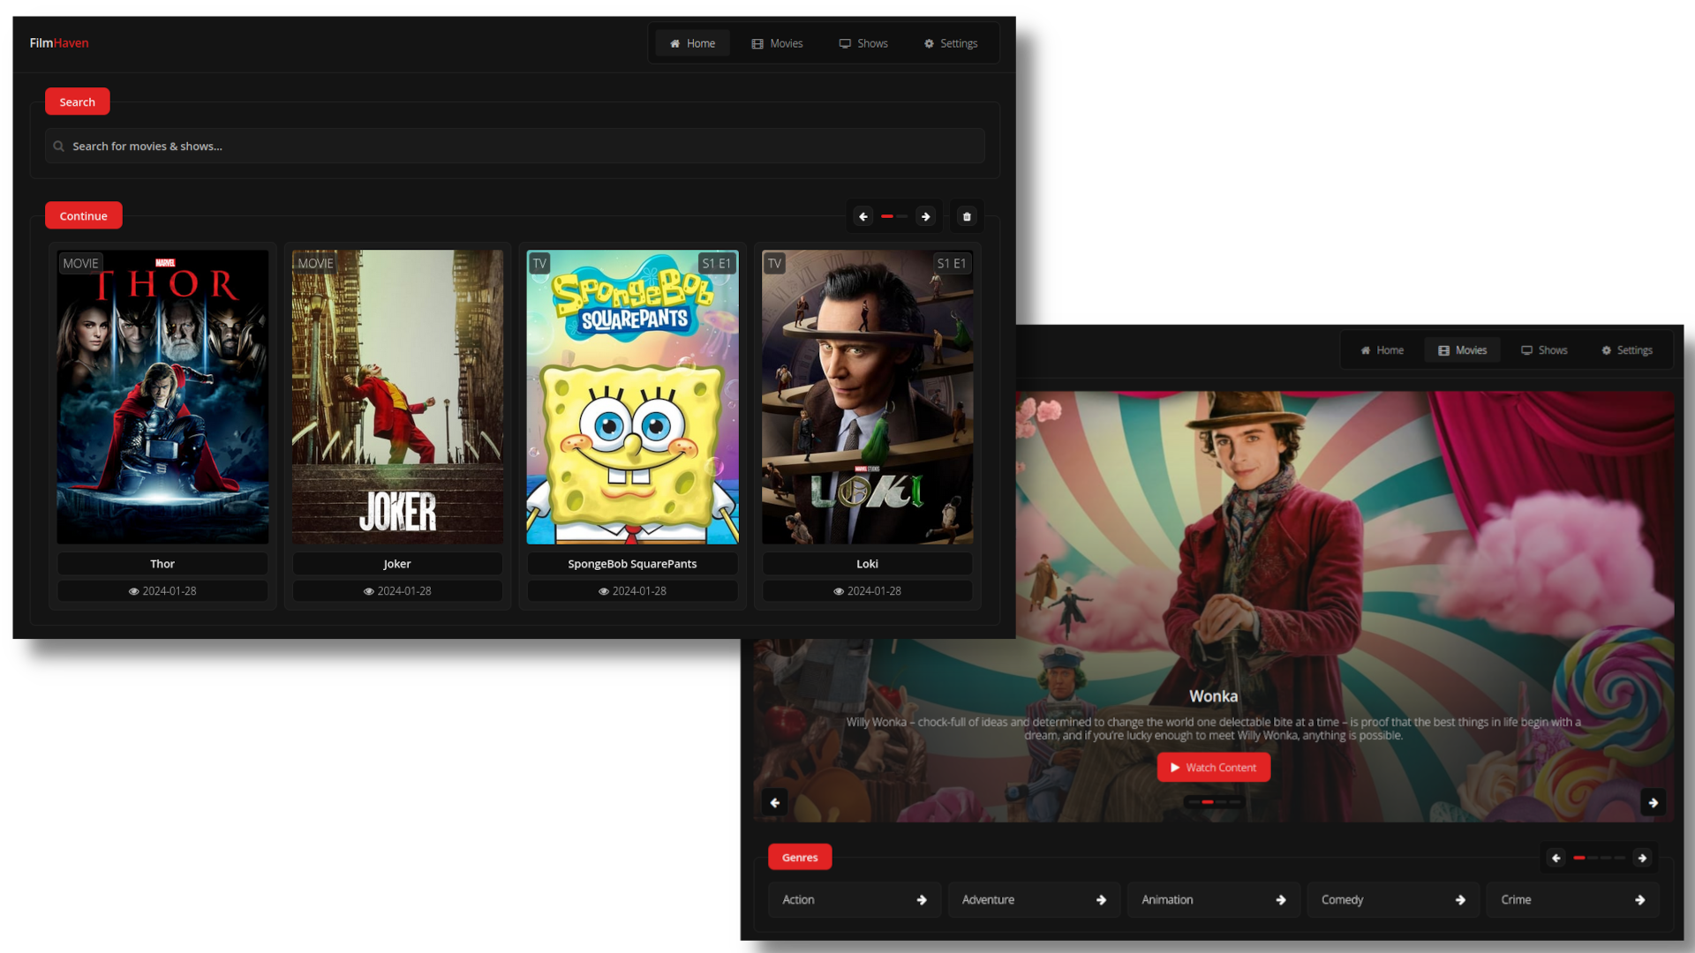Screen dimensions: 1695x953
Task: Click the arrow icon on Comedy genre
Action: [1460, 900]
